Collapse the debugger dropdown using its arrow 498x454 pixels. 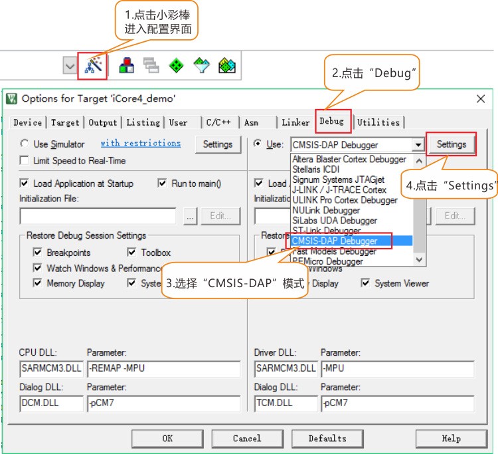tap(418, 145)
